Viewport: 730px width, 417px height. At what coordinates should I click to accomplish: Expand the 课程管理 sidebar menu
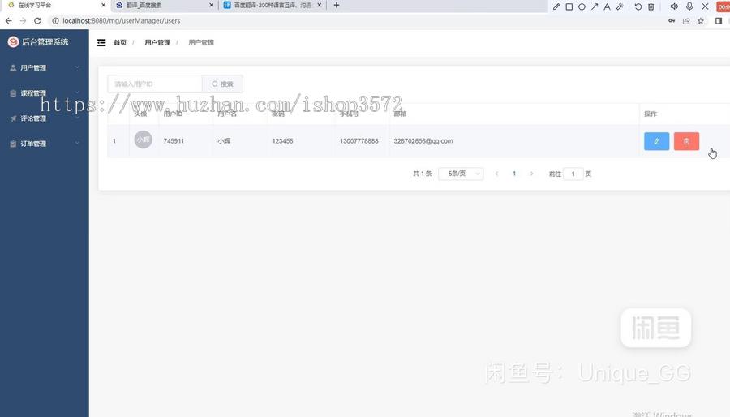(45, 92)
